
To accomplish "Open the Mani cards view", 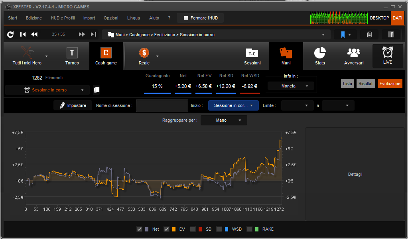I will pyautogui.click(x=286, y=56).
